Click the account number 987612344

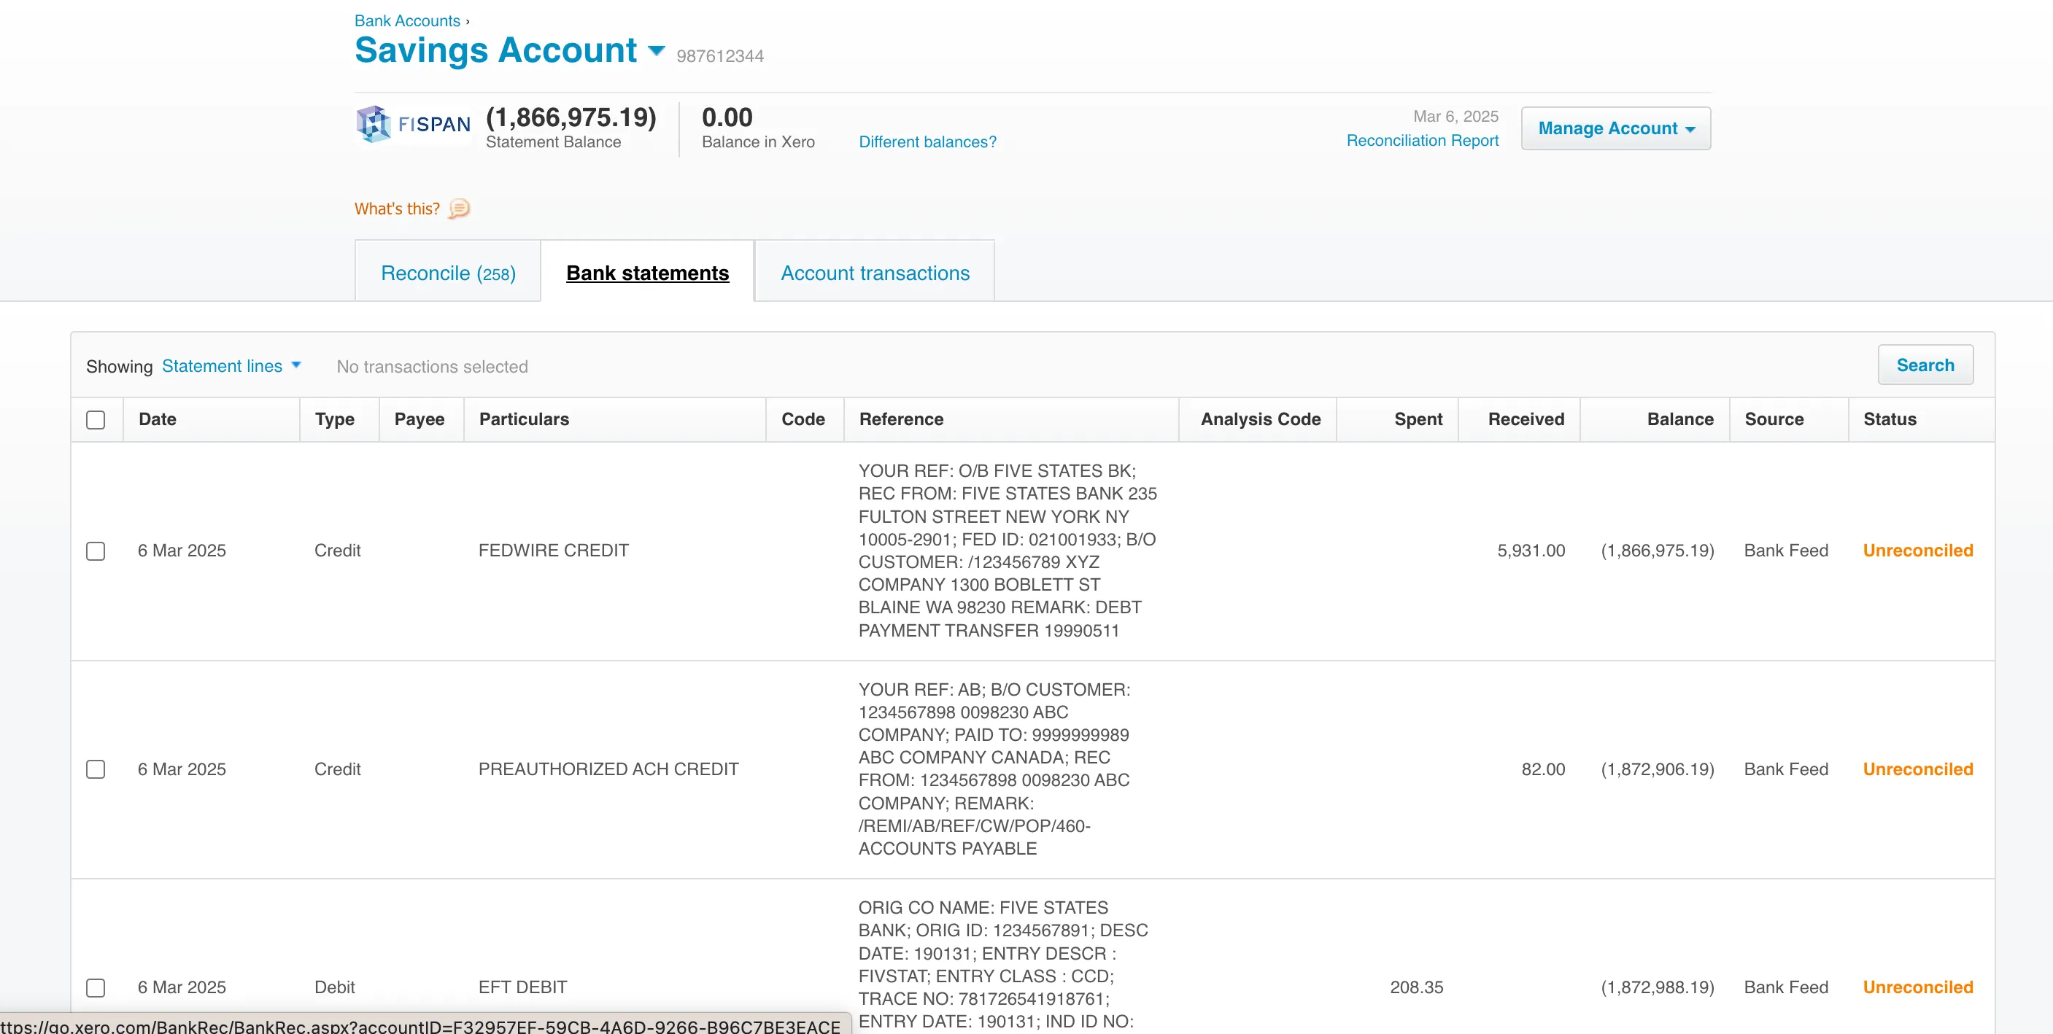pos(719,55)
